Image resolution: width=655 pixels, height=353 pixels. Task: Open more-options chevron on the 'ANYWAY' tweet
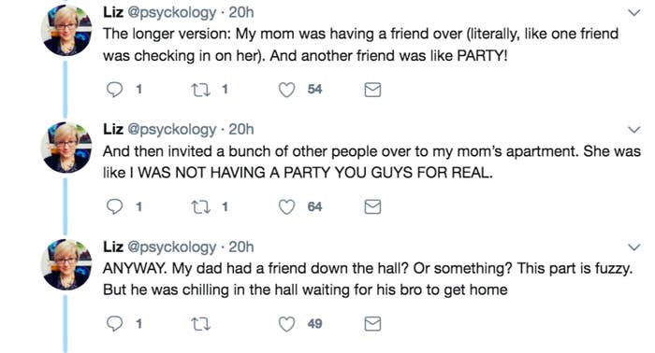tap(634, 247)
